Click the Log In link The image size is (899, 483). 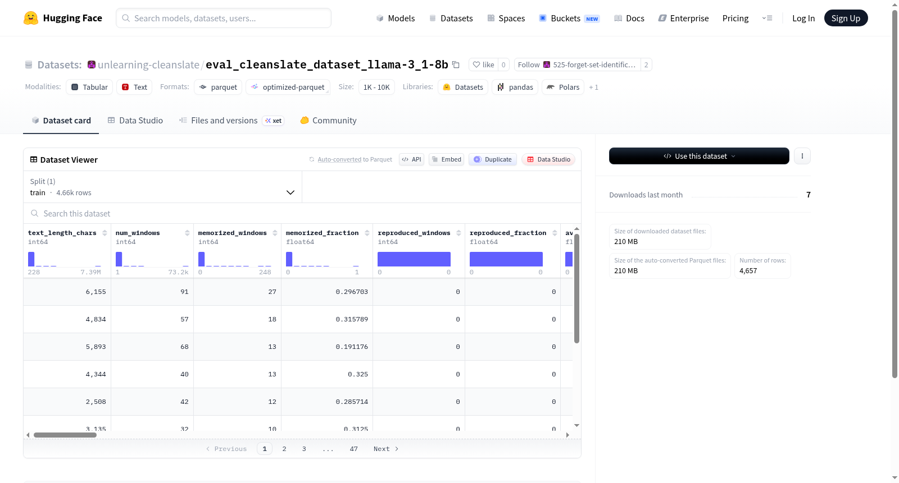803,18
